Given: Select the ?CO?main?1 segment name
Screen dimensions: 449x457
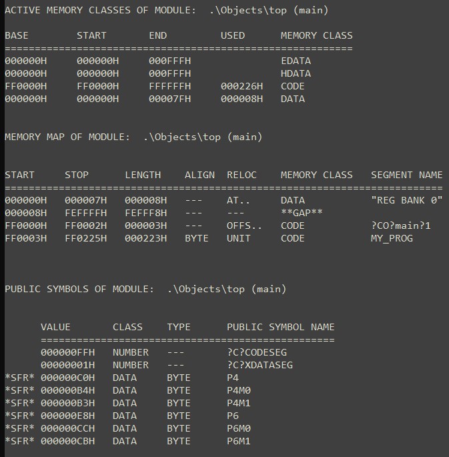Looking at the screenshot, I should (401, 225).
